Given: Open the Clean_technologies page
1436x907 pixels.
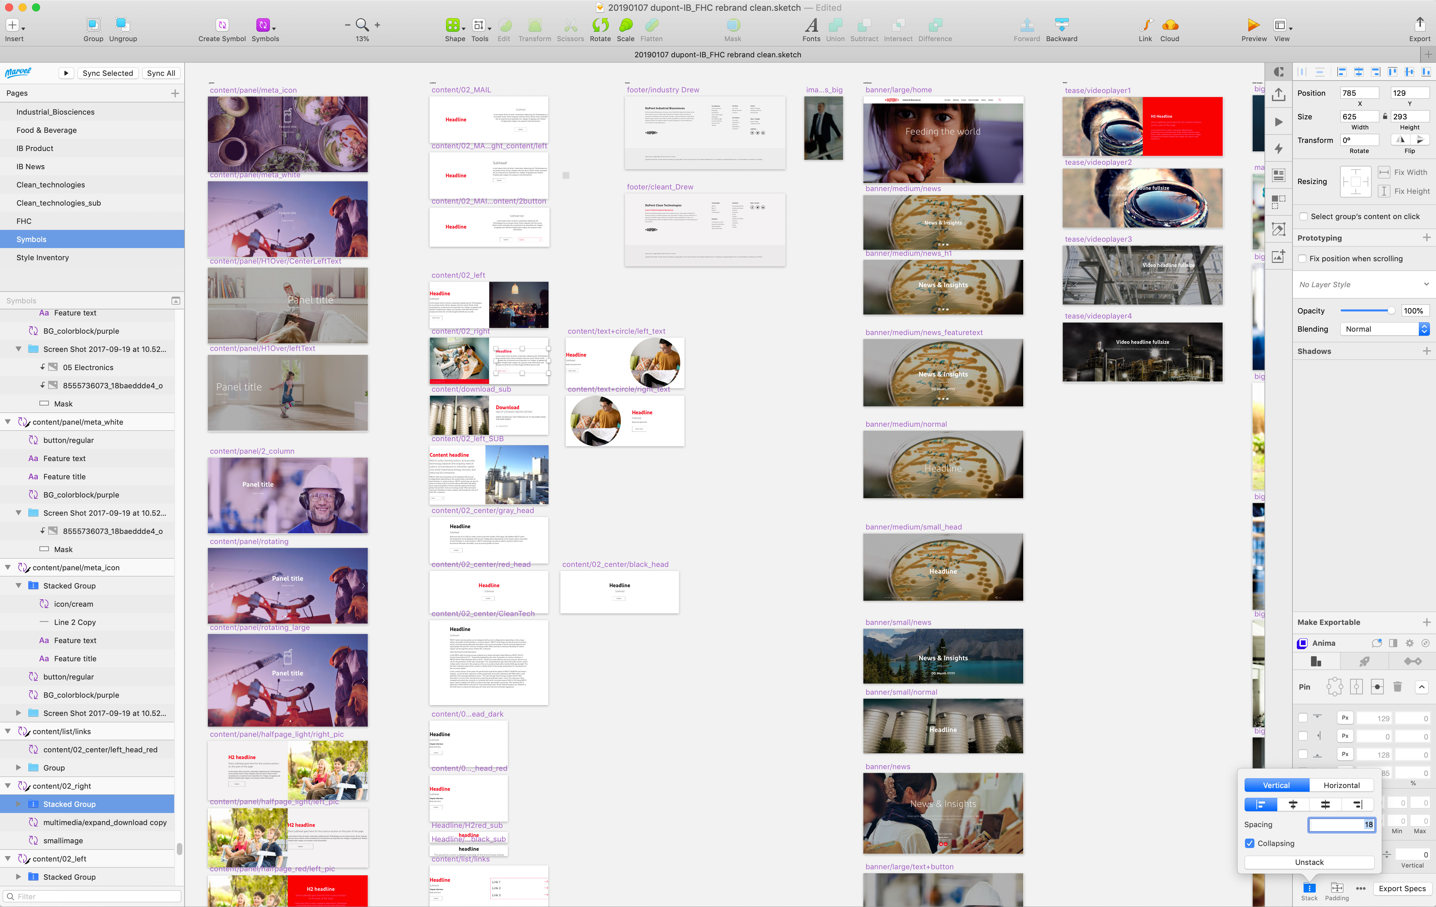Looking at the screenshot, I should click(x=92, y=184).
